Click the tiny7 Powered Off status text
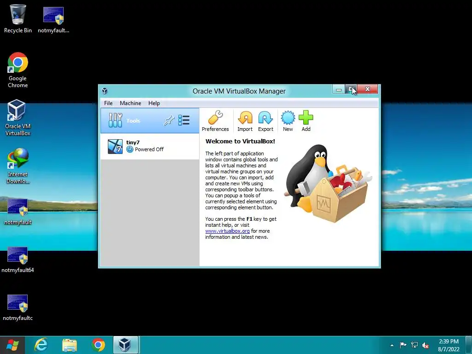This screenshot has width=472, height=354. [149, 149]
